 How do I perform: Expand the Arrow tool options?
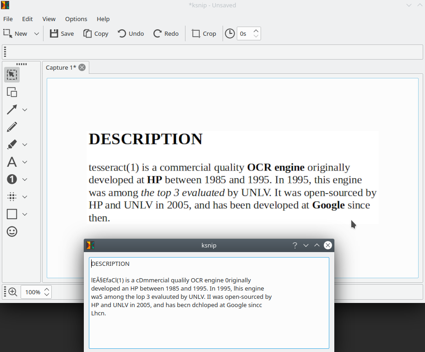tap(25, 110)
